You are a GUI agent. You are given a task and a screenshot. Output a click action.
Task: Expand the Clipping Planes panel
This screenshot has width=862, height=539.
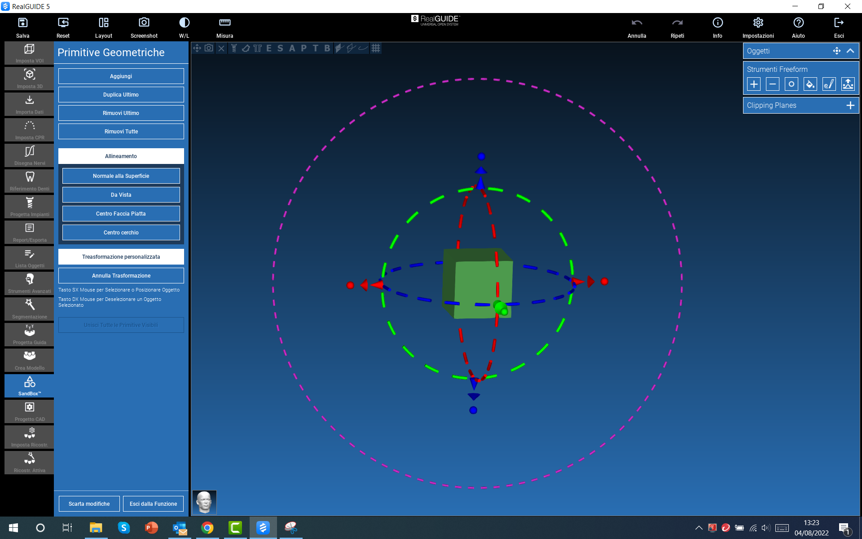point(850,105)
